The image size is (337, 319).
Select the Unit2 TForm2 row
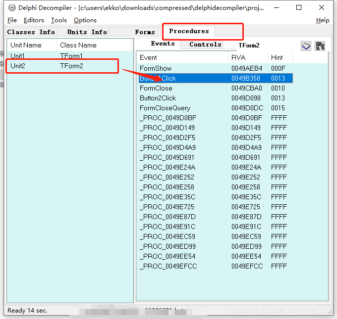click(70, 66)
